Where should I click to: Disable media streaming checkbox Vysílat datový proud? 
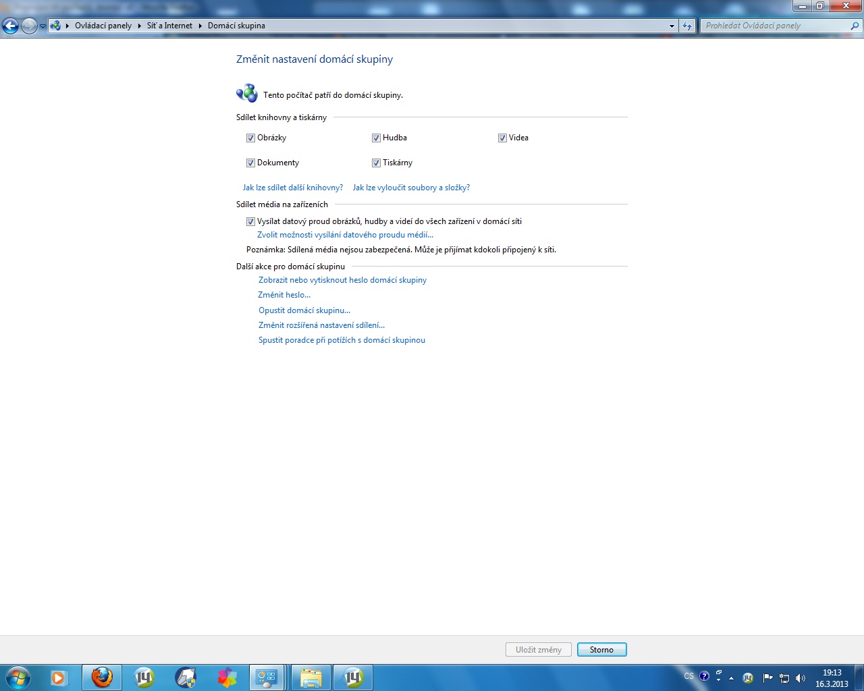click(x=250, y=221)
